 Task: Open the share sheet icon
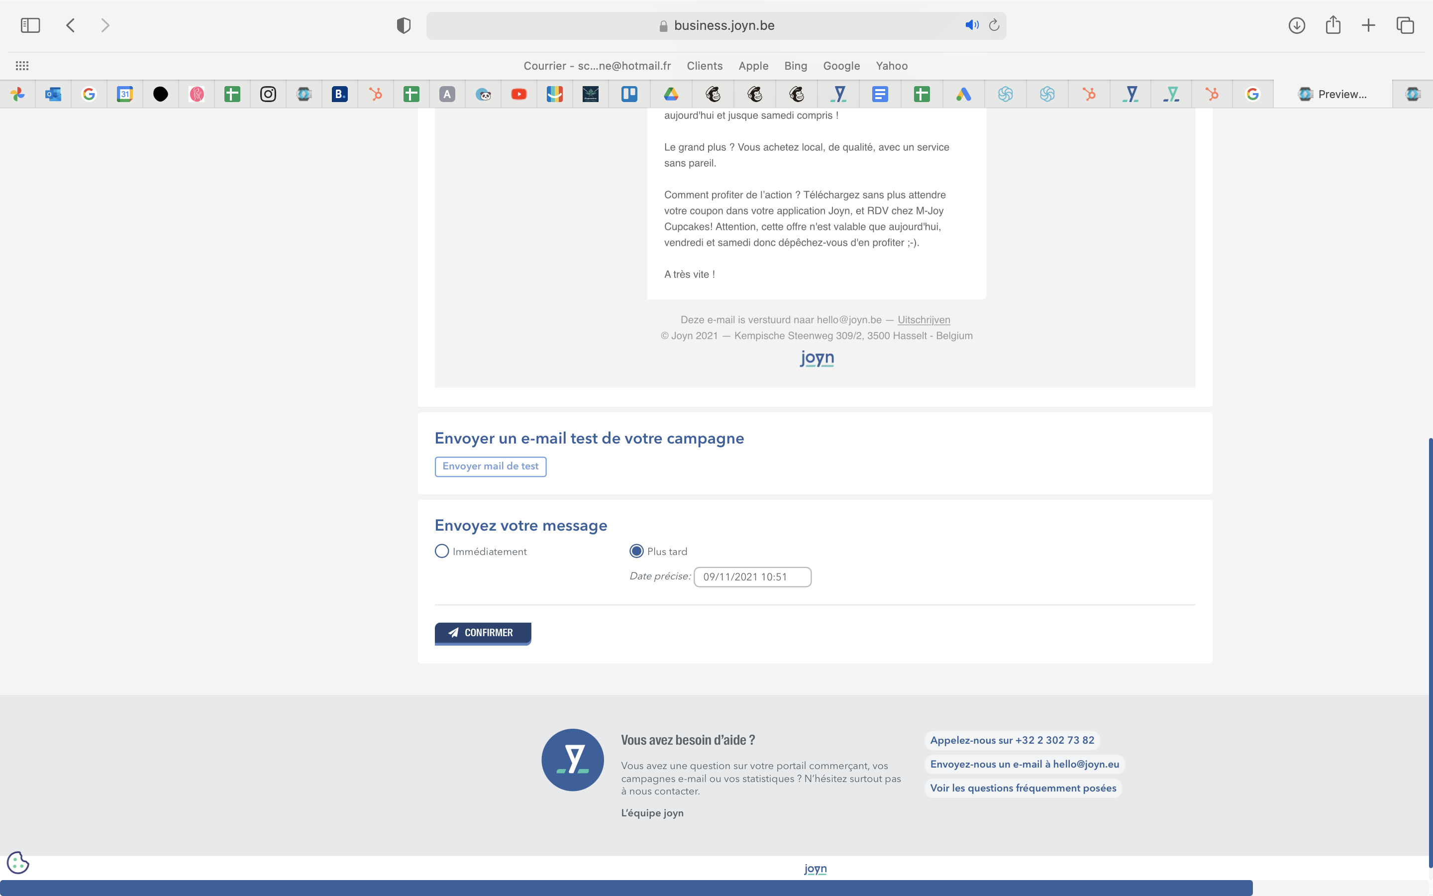point(1333,25)
